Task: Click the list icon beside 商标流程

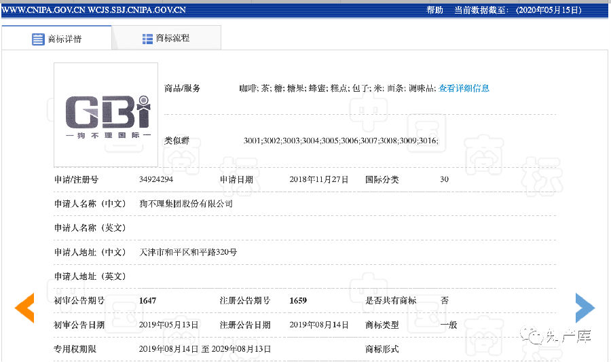Action: [x=147, y=39]
